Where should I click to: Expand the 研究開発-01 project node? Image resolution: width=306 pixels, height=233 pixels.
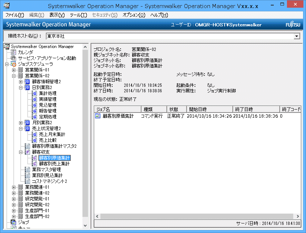pos(14,199)
